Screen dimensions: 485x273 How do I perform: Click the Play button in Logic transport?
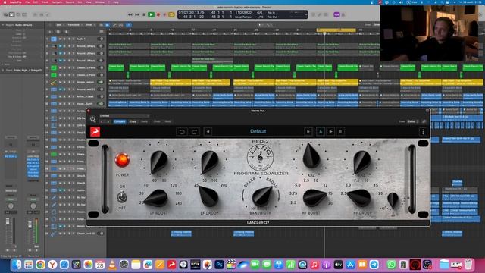pos(151,14)
